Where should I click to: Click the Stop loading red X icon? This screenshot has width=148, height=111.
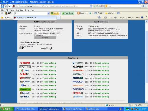point(102,6)
